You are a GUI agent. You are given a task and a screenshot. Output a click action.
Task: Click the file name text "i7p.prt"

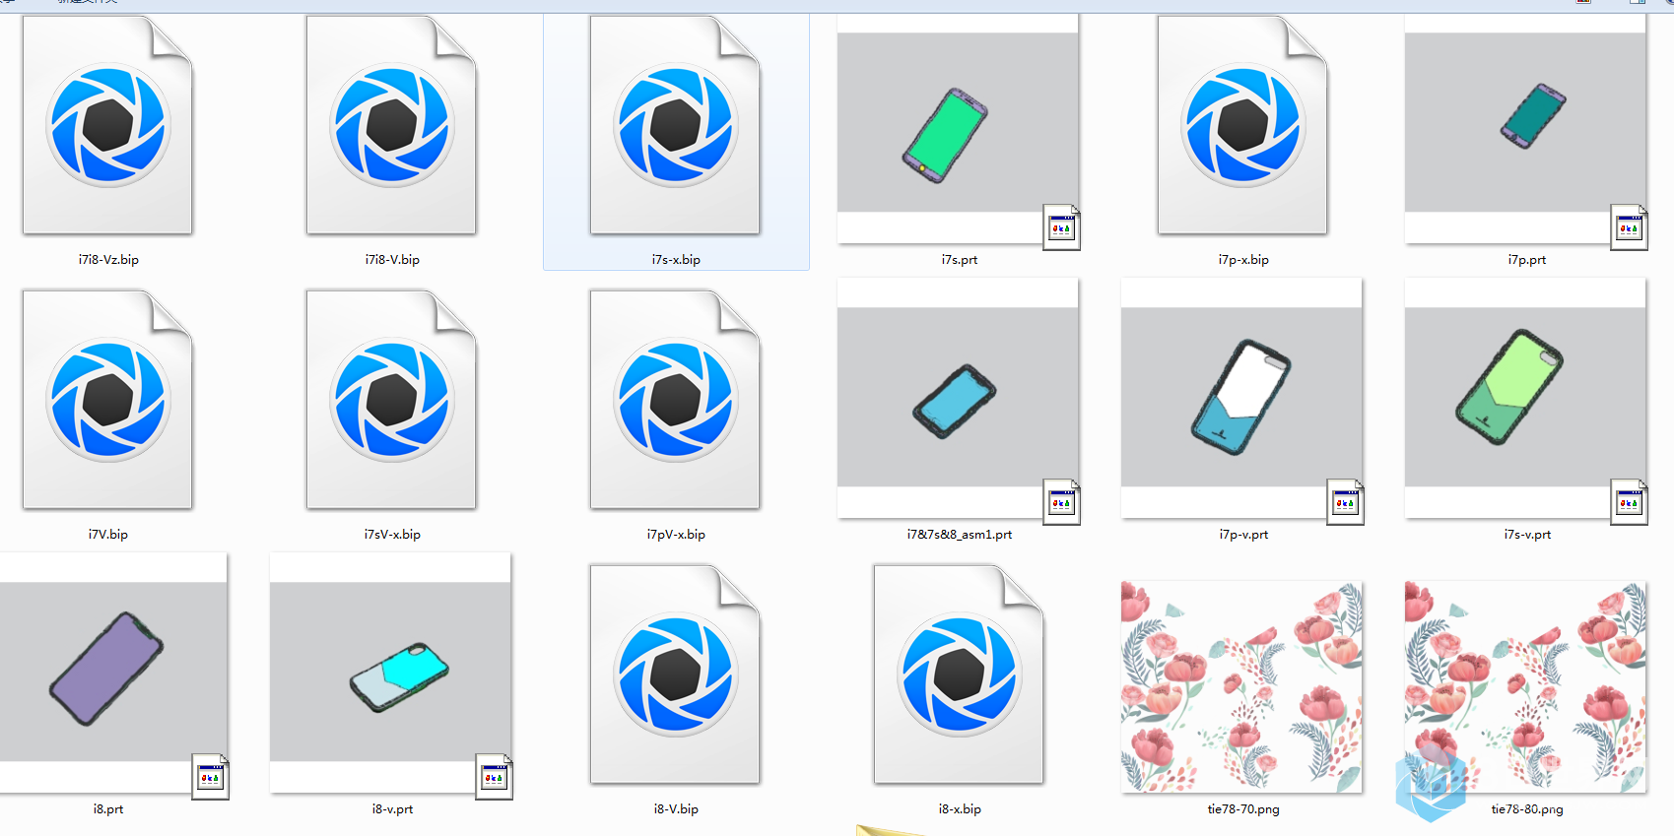1527,260
